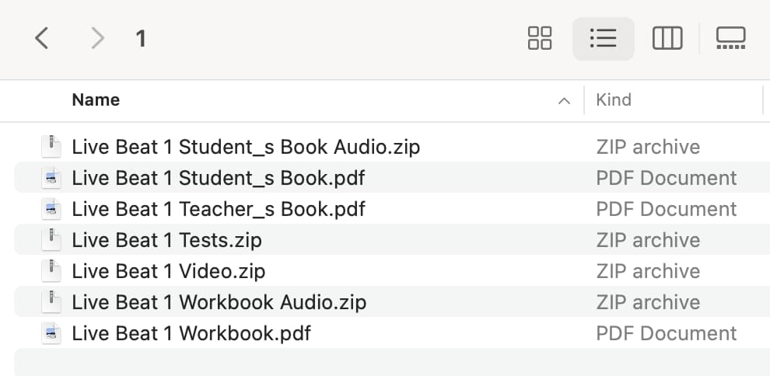Click the Student_s Book Audio zip icon
Viewport: 770px width, 376px height.
[51, 147]
